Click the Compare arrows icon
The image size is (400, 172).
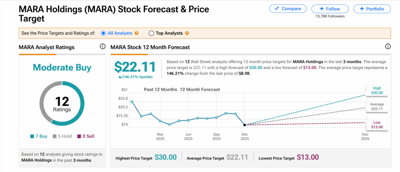tap(278, 9)
